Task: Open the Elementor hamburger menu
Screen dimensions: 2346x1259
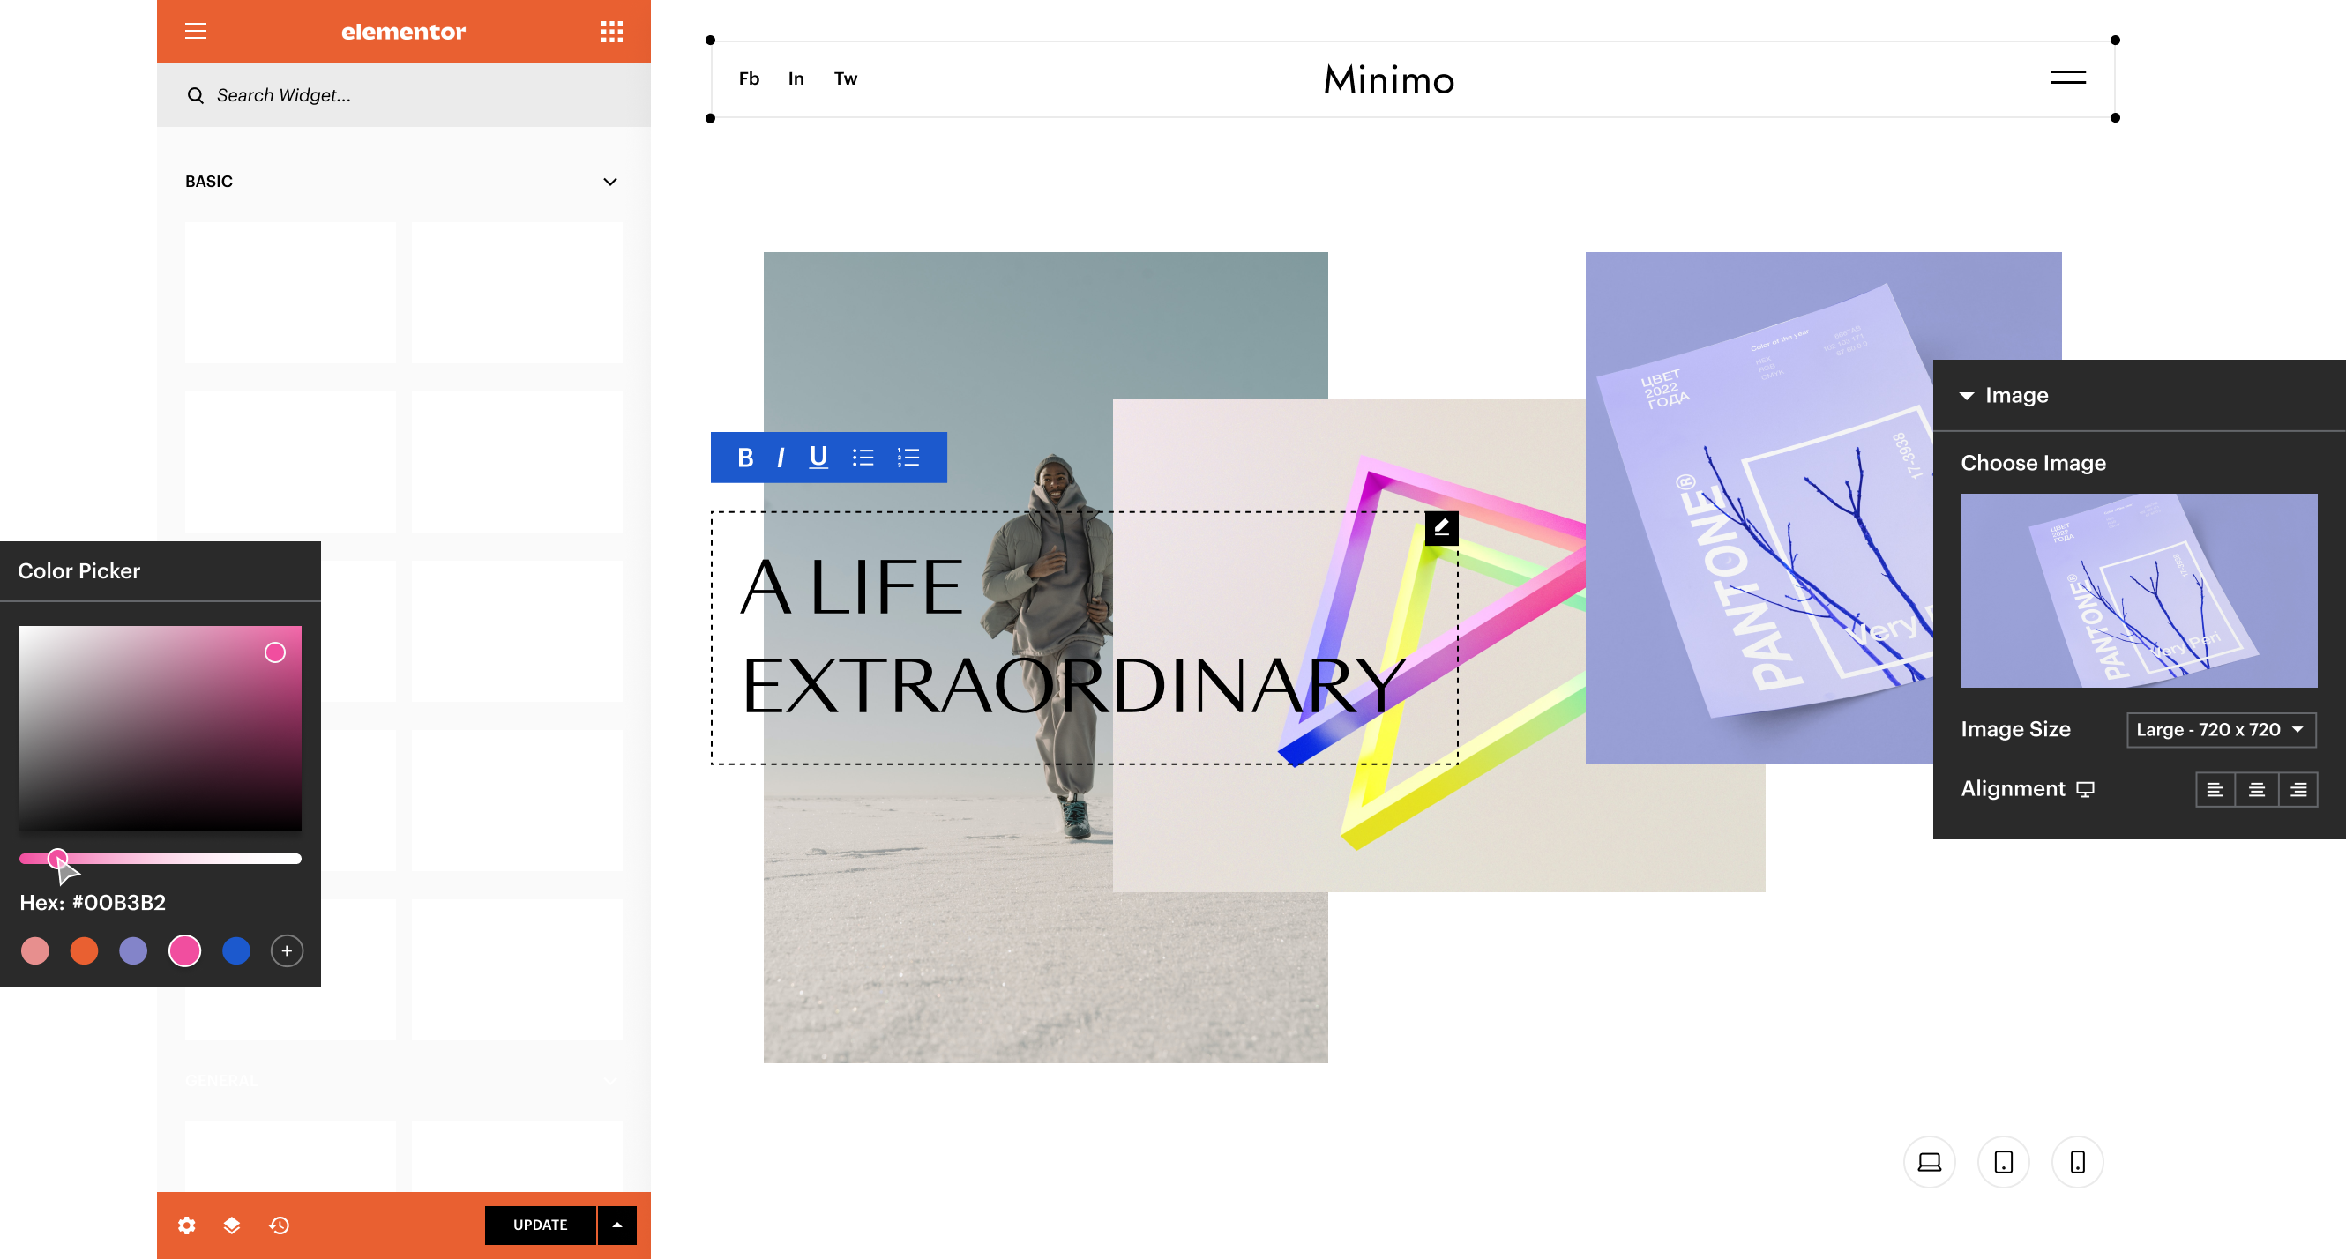Action: pyautogui.click(x=196, y=32)
